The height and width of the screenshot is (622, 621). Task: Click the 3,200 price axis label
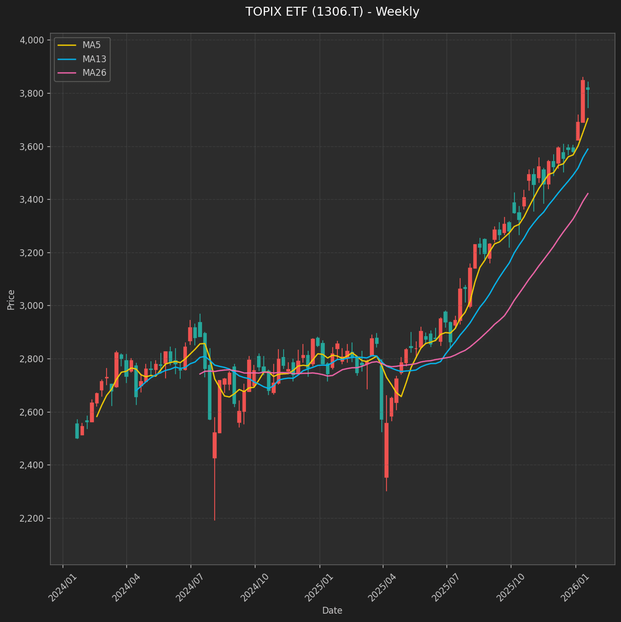click(x=31, y=252)
